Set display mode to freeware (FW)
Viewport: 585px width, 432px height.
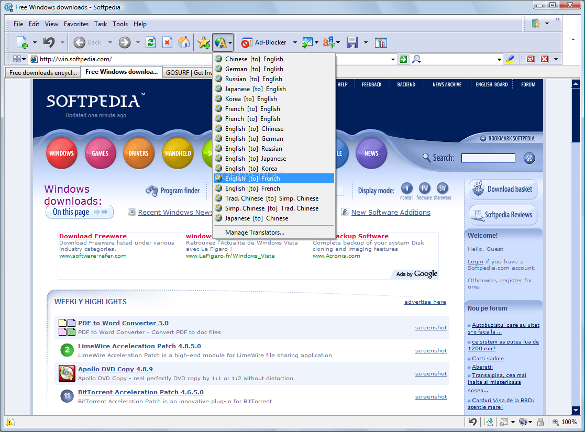[425, 189]
